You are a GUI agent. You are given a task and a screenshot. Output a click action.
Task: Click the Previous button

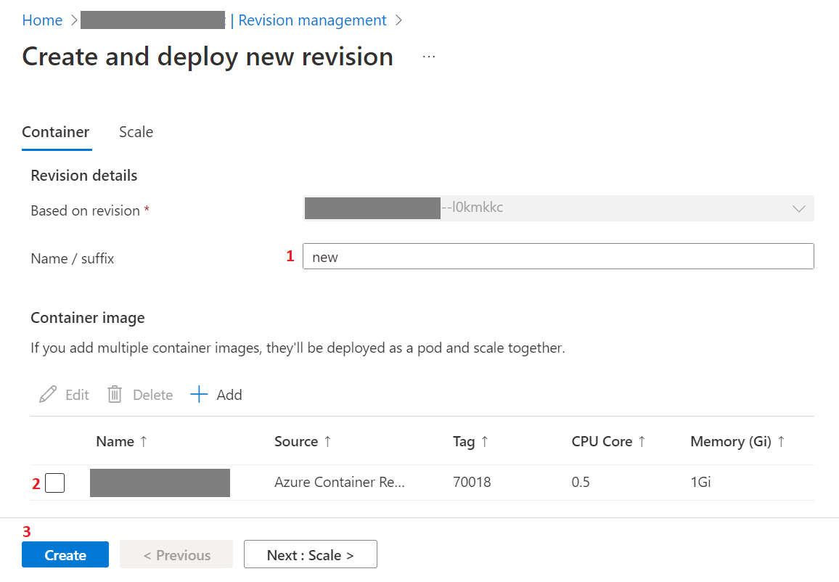click(176, 554)
